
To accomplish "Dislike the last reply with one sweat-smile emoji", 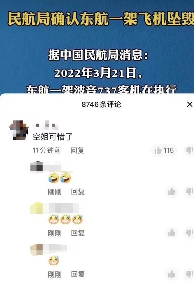I will [x=190, y=274].
